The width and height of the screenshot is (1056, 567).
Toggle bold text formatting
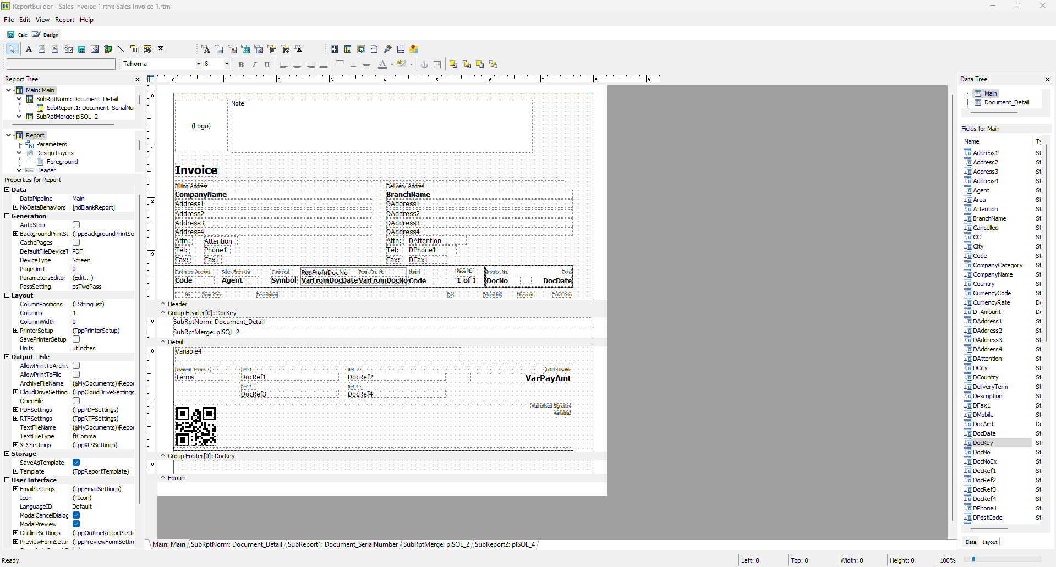point(241,64)
